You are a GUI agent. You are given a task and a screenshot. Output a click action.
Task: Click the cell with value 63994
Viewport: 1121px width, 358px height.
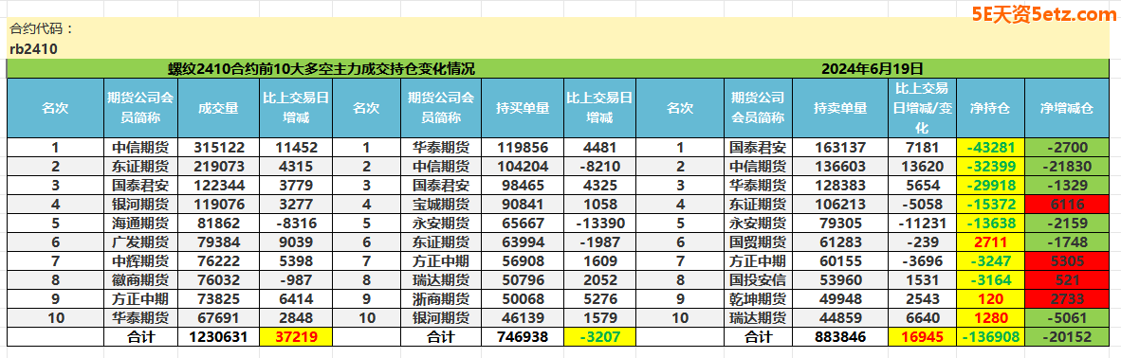pyautogui.click(x=523, y=242)
